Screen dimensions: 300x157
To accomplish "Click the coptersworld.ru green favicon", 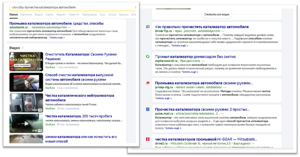I will click(x=148, y=57).
